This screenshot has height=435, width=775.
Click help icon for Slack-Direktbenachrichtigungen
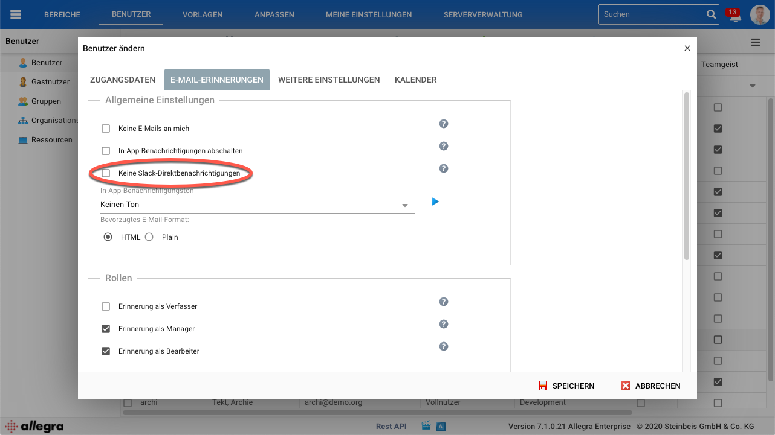443,168
